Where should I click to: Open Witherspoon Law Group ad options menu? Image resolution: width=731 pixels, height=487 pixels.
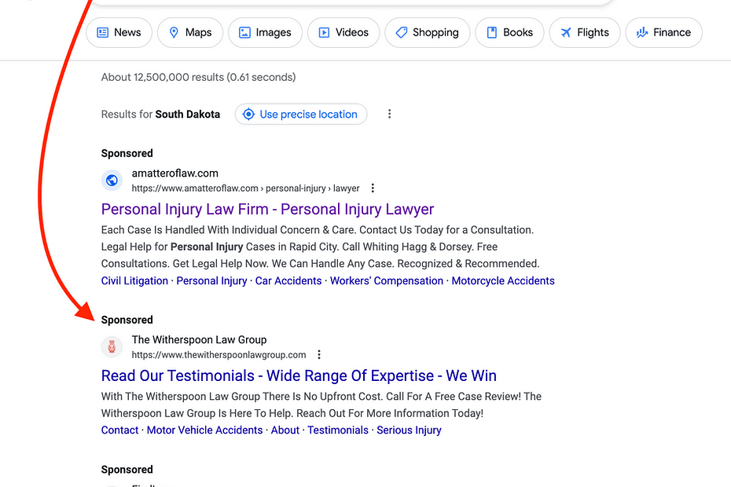pyautogui.click(x=319, y=355)
